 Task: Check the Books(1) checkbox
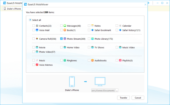pyautogui.click(x=61, y=30)
